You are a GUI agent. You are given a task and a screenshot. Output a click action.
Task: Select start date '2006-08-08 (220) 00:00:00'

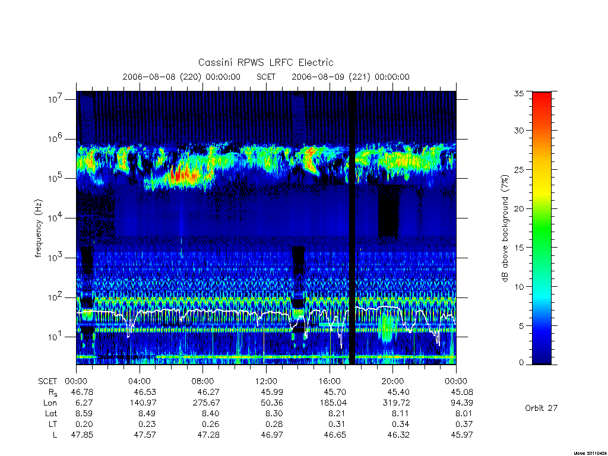tap(182, 77)
